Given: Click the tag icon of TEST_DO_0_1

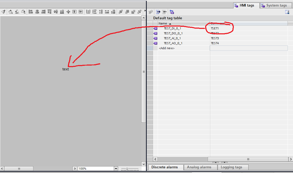Looking at the screenshot, I should coord(155,33).
